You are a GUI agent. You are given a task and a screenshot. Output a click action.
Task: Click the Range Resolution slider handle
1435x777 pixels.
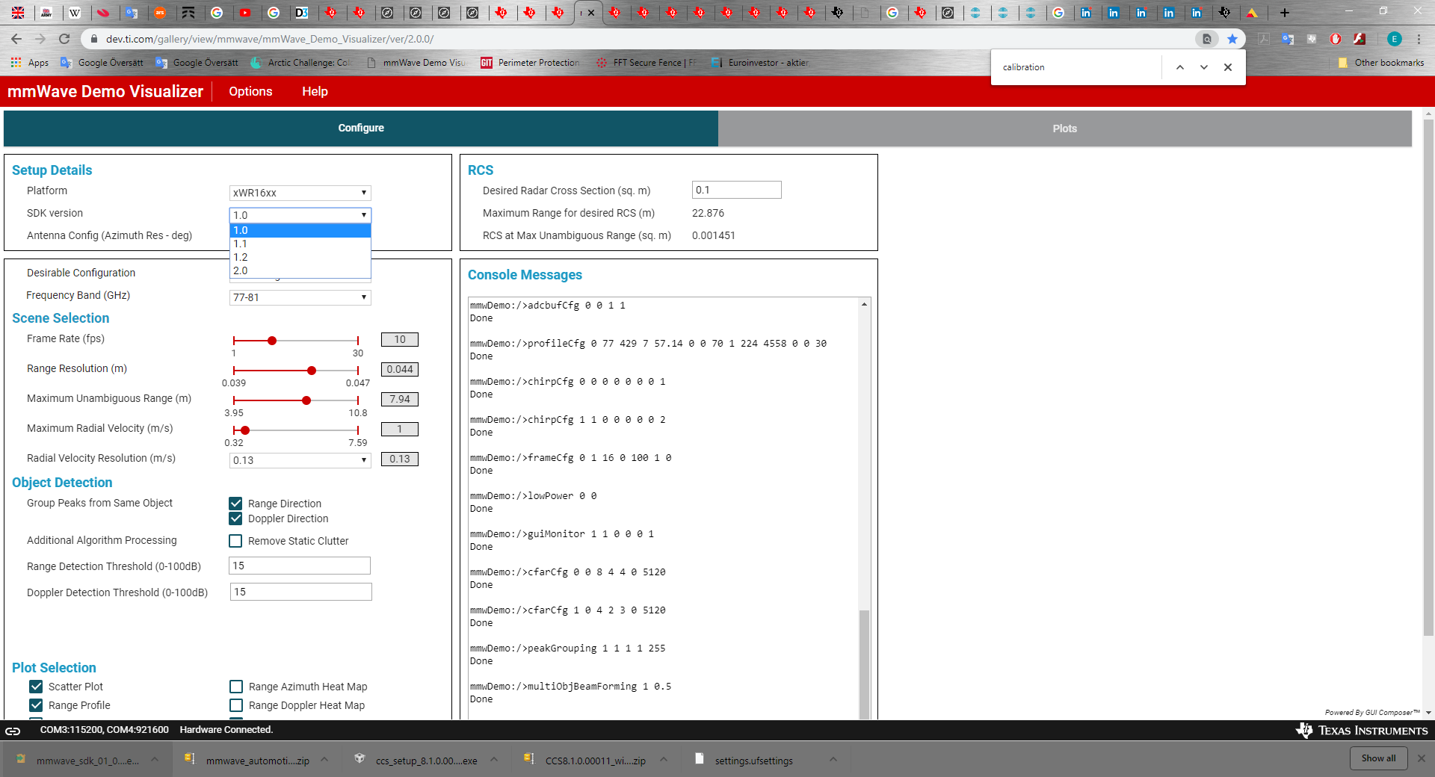click(312, 371)
